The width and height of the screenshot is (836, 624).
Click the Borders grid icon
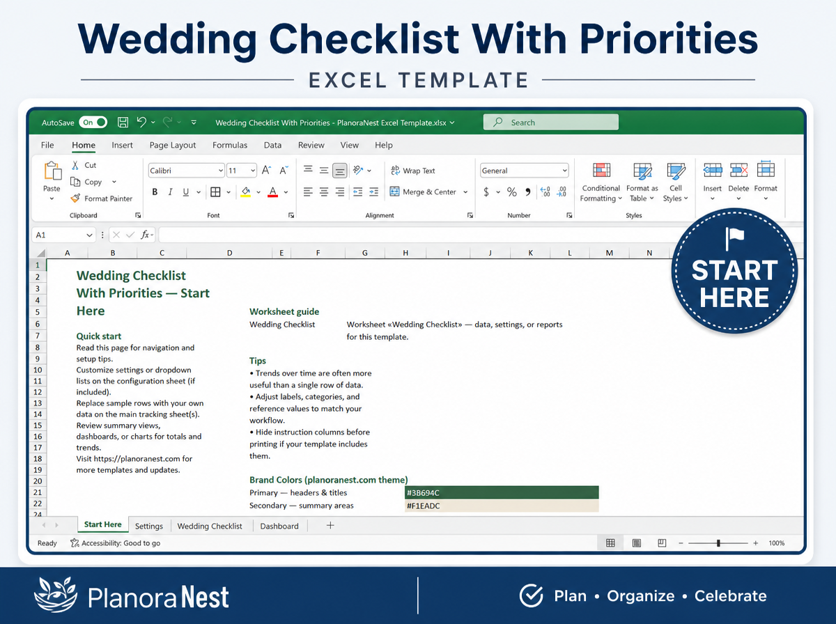[215, 192]
